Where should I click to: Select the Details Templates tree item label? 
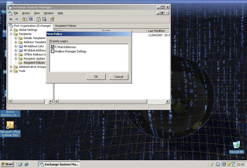[x=34, y=38]
